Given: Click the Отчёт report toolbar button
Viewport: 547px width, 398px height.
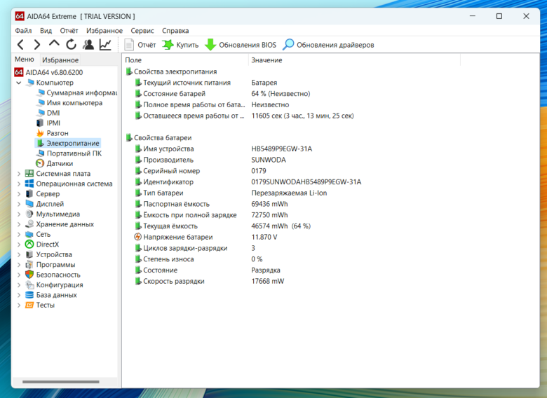Looking at the screenshot, I should (x=140, y=45).
